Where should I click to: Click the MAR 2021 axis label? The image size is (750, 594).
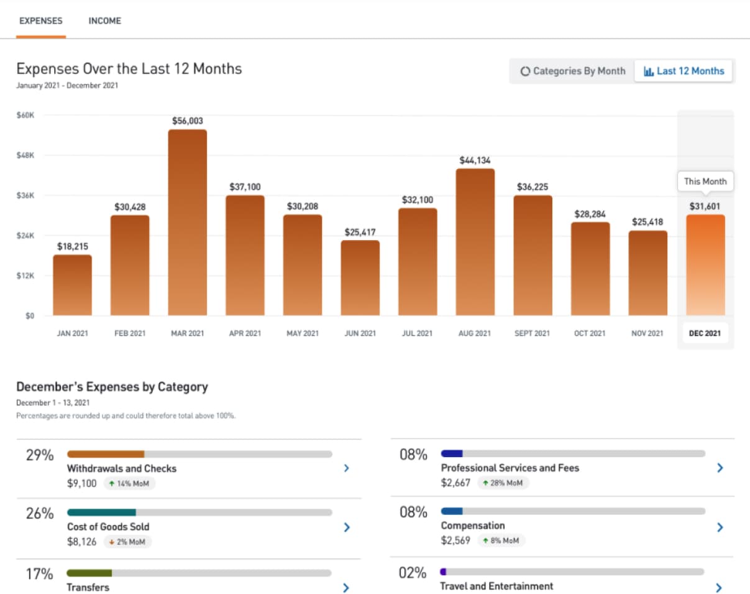point(188,333)
